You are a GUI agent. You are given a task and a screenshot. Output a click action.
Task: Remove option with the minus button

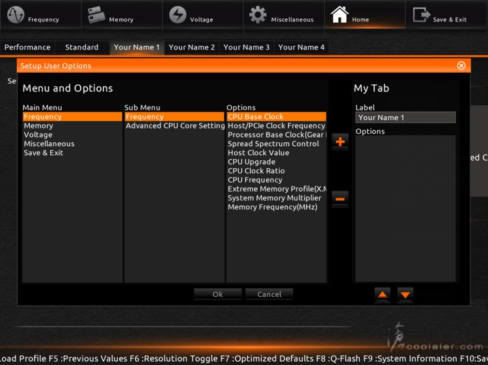pos(340,199)
